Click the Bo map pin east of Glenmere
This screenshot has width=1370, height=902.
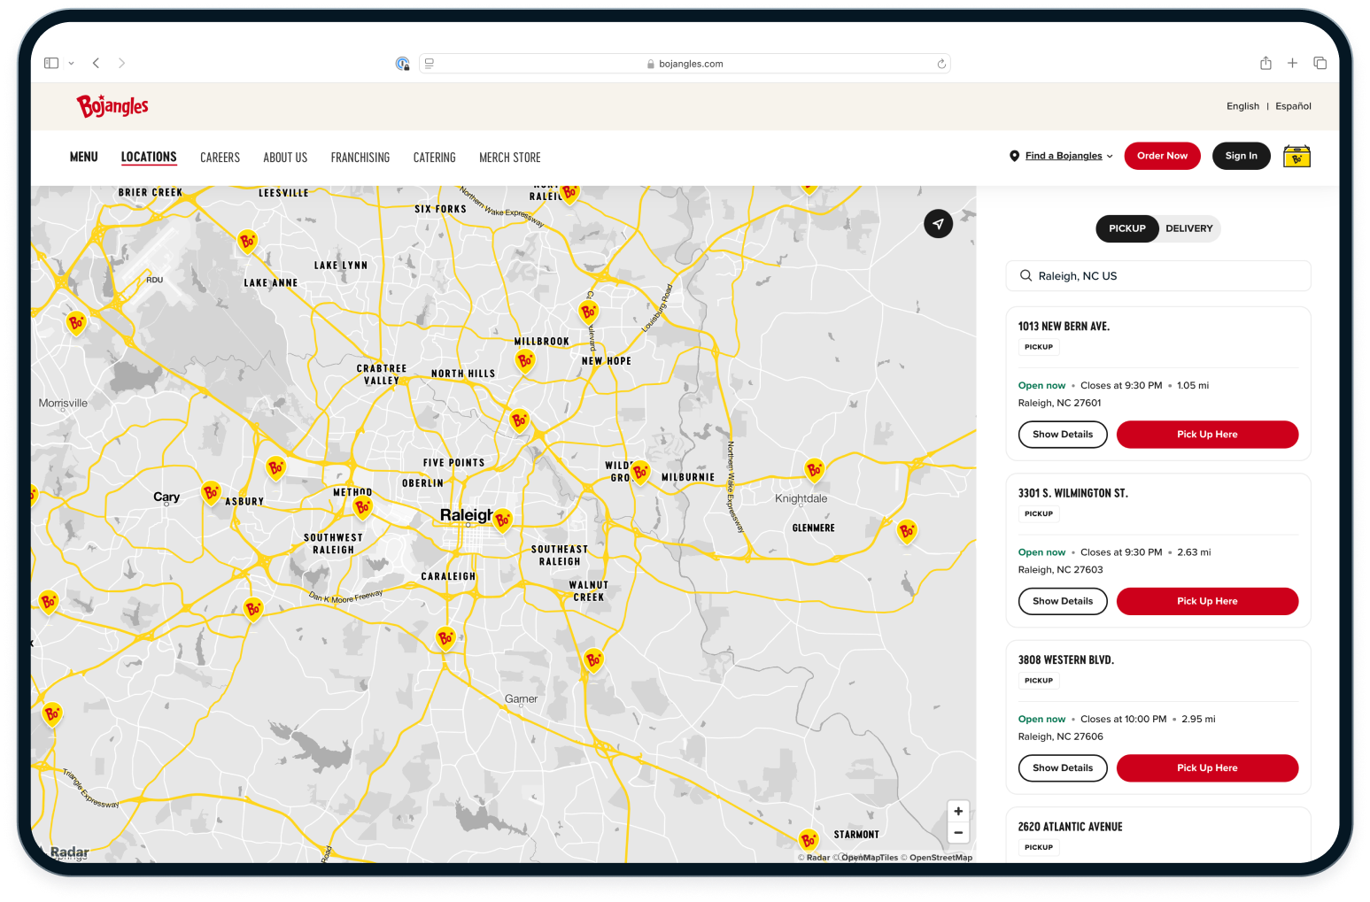(x=907, y=532)
